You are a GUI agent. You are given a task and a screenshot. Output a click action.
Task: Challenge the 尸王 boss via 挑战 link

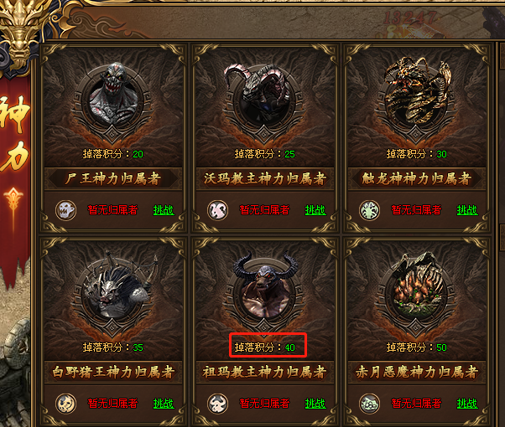(164, 210)
